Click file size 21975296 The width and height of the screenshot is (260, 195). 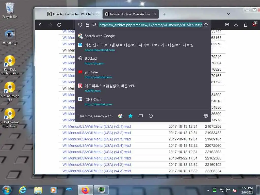pyautogui.click(x=213, y=126)
